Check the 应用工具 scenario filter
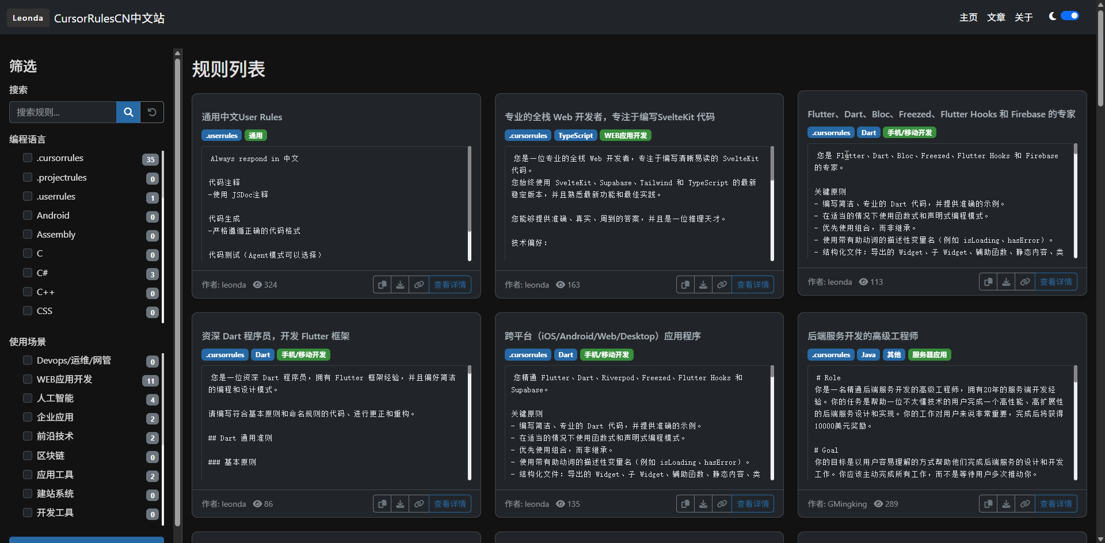Viewport: 1105px width, 543px height. [28, 475]
